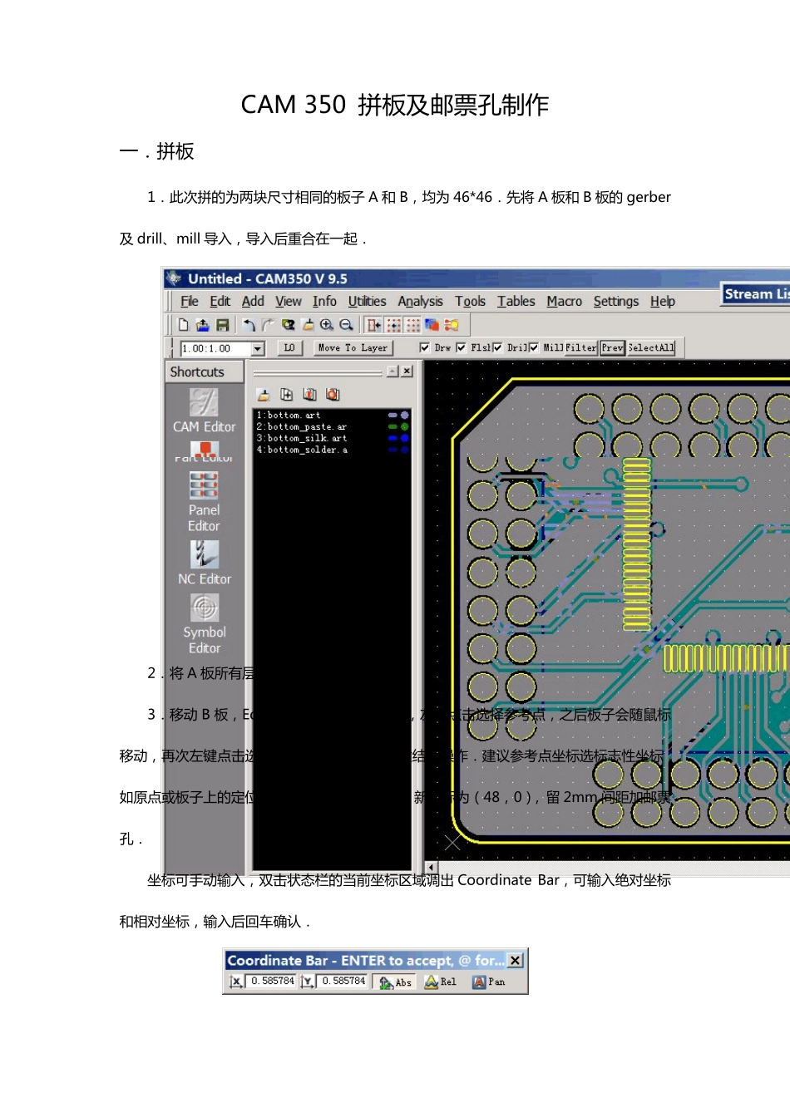Open the Symbol Editor shortcut
The height and width of the screenshot is (1117, 790).
[204, 623]
